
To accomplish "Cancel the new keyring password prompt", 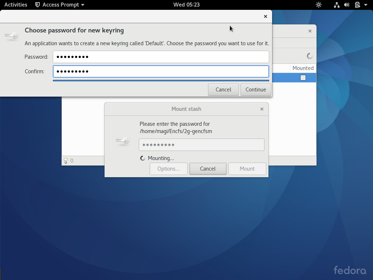I will pos(223,90).
